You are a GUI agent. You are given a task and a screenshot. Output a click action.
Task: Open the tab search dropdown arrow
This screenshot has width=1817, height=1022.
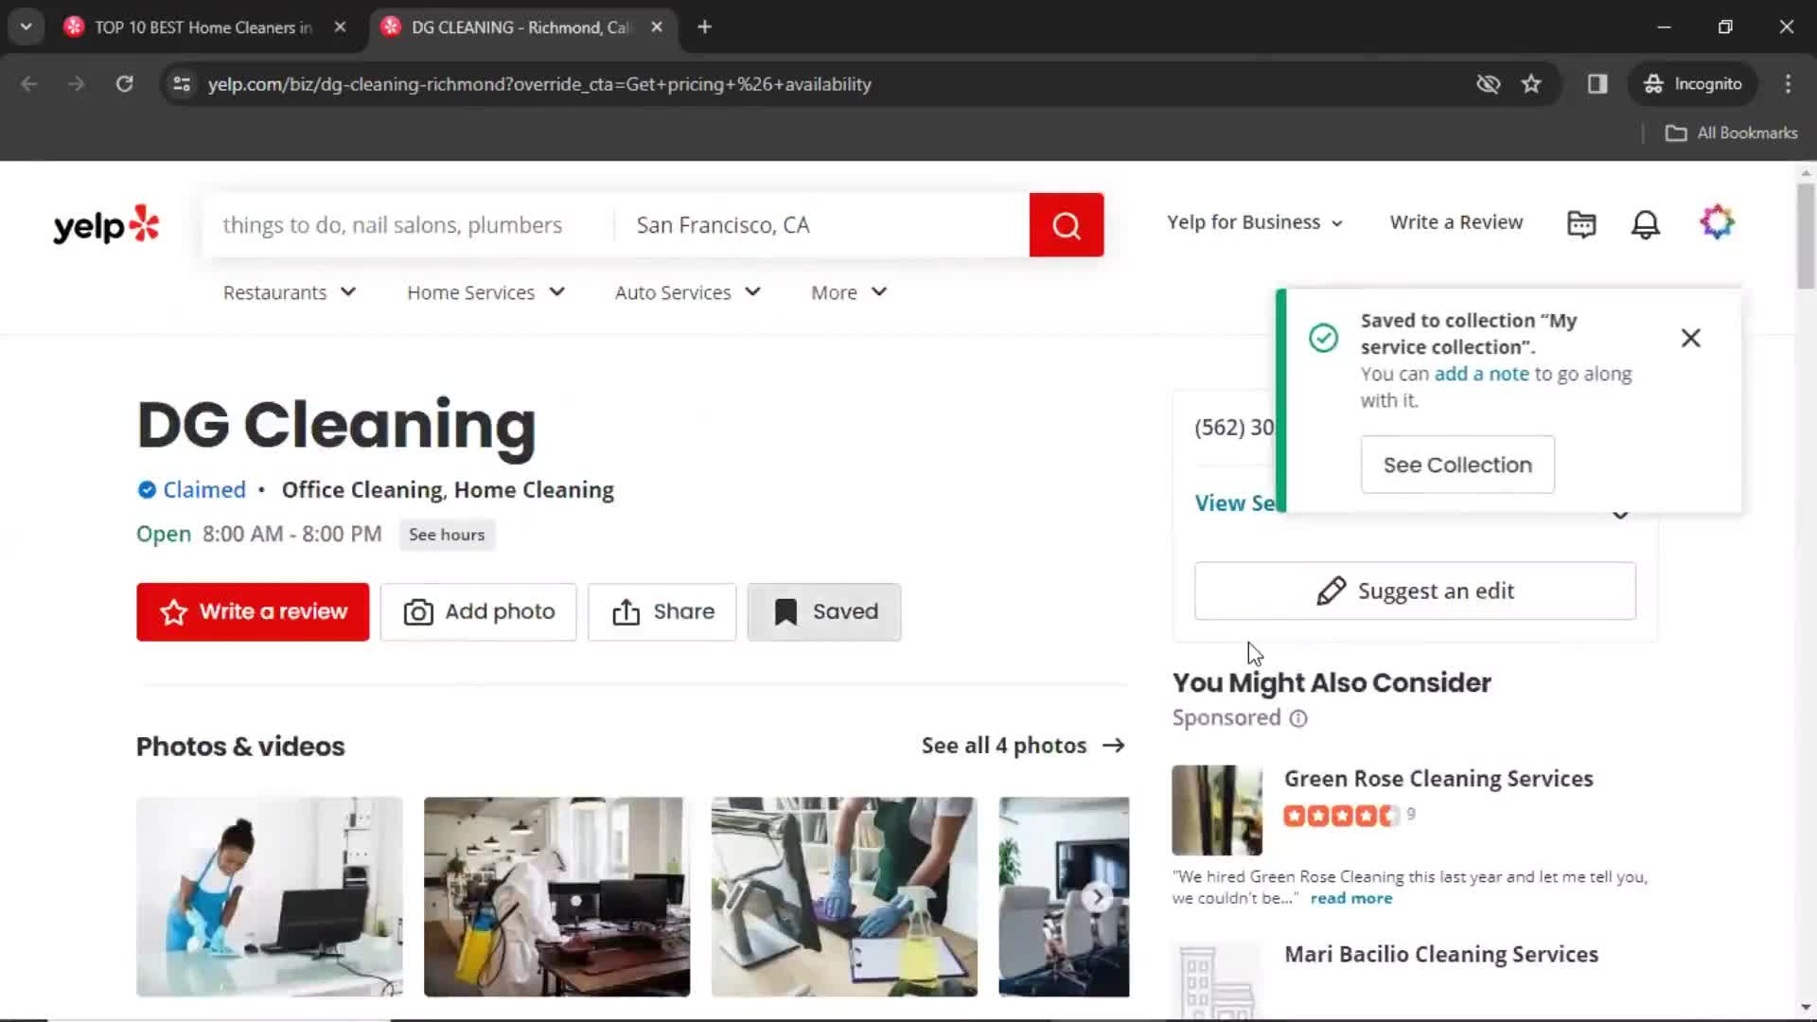pos(26,27)
